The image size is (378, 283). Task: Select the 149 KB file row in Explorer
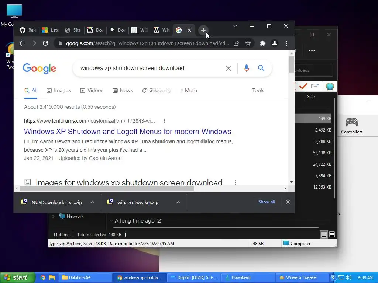coord(313,119)
